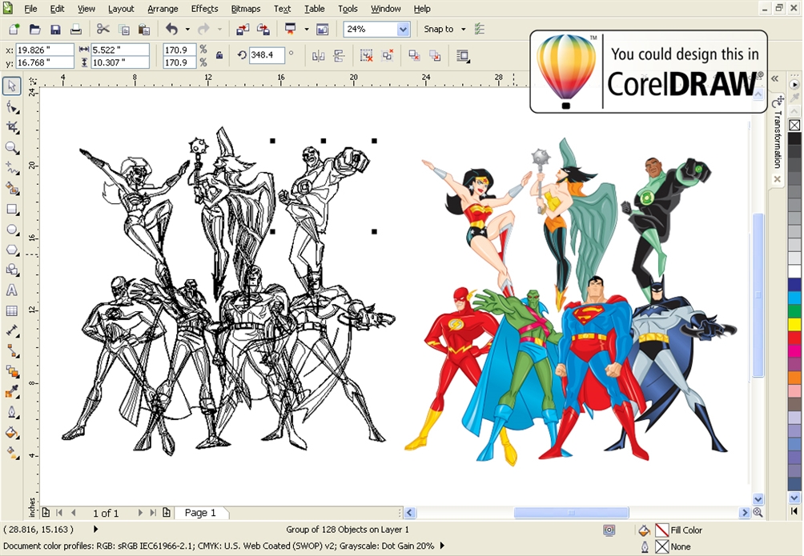Open the Arrange menu

[x=163, y=9]
